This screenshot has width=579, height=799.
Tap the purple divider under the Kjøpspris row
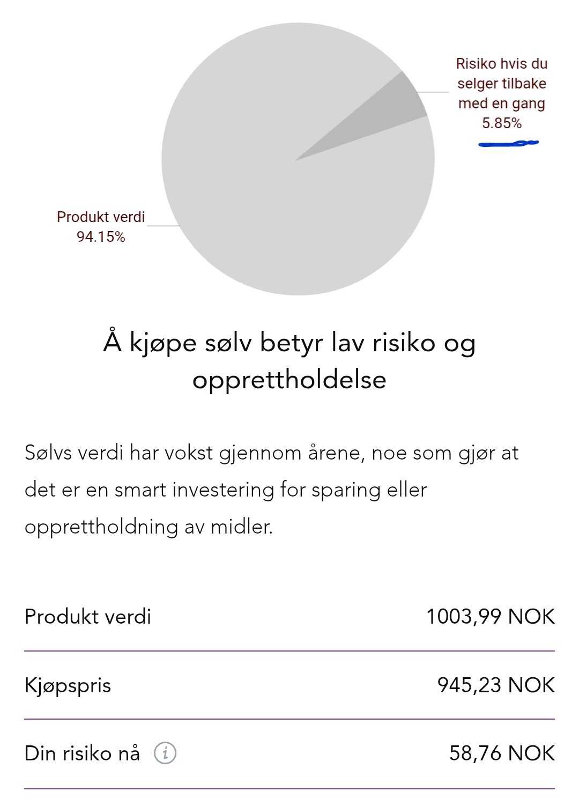coord(289,719)
